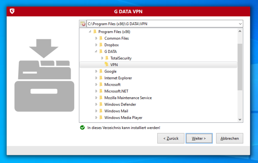Expand the Common Files folder node
The height and width of the screenshot is (163, 258).
click(x=96, y=38)
